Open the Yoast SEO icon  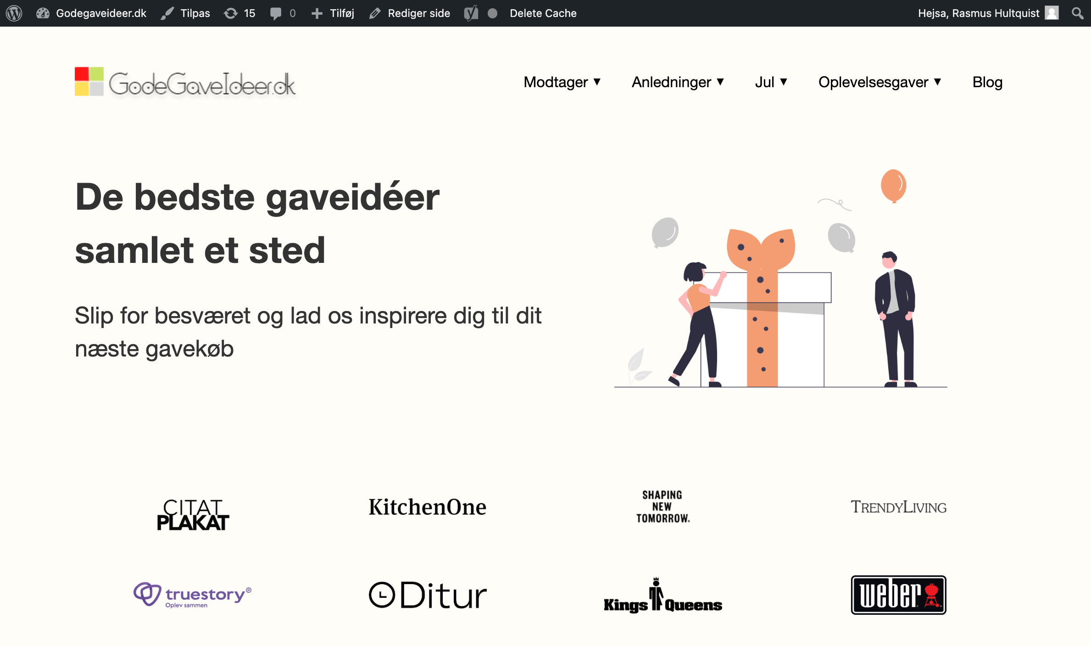pyautogui.click(x=471, y=13)
